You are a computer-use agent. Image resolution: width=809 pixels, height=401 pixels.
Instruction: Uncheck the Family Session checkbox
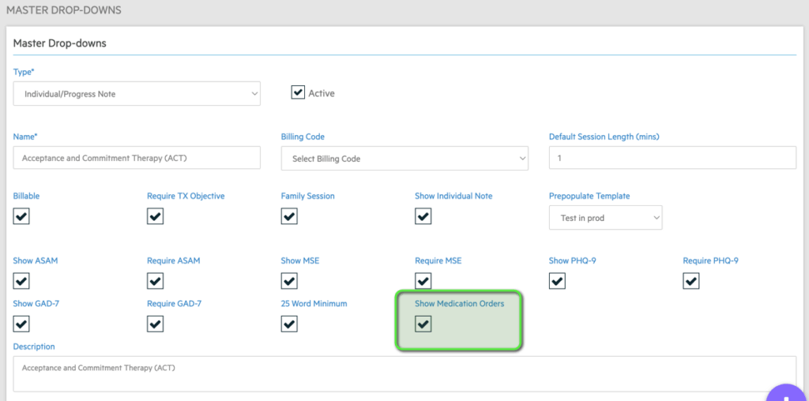[289, 216]
